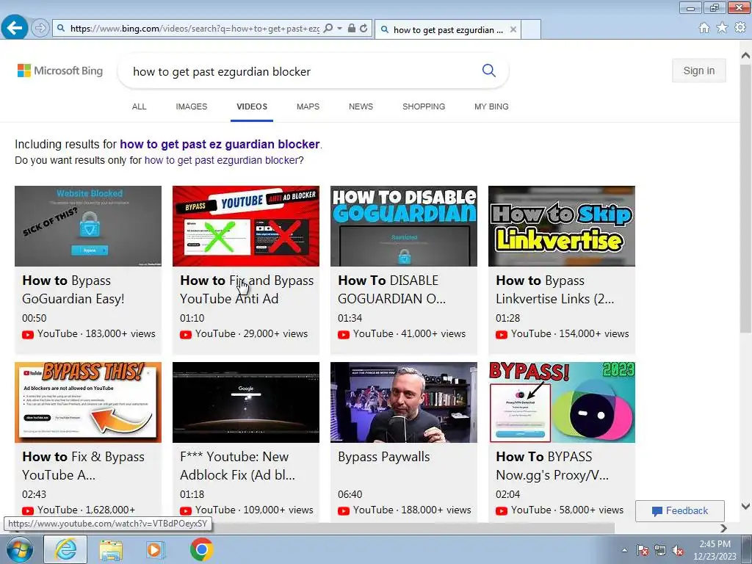
Task: Click 'how to get past ez guardian blocker' link
Action: pos(220,145)
